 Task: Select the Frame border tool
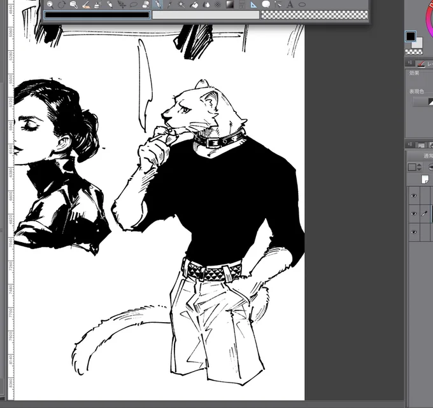point(241,4)
